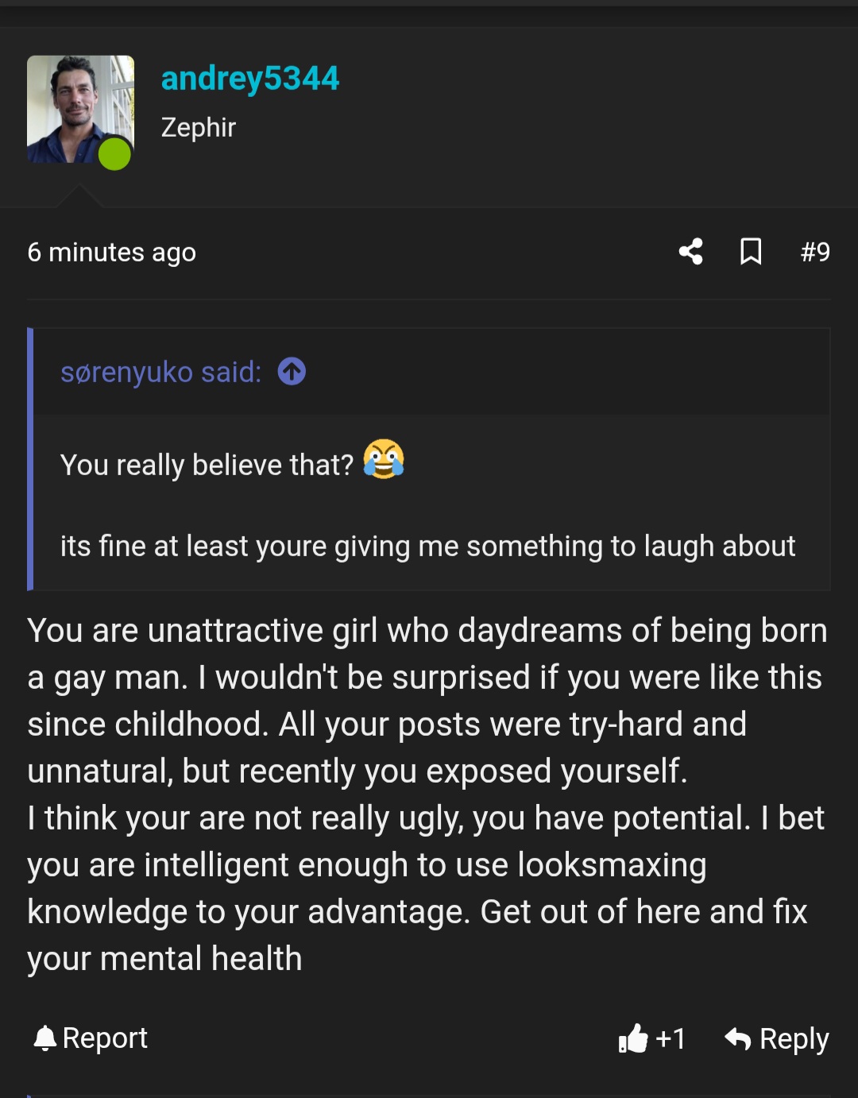Click the bell icon beside Report
Image resolution: width=858 pixels, height=1098 pixels.
tap(45, 1038)
